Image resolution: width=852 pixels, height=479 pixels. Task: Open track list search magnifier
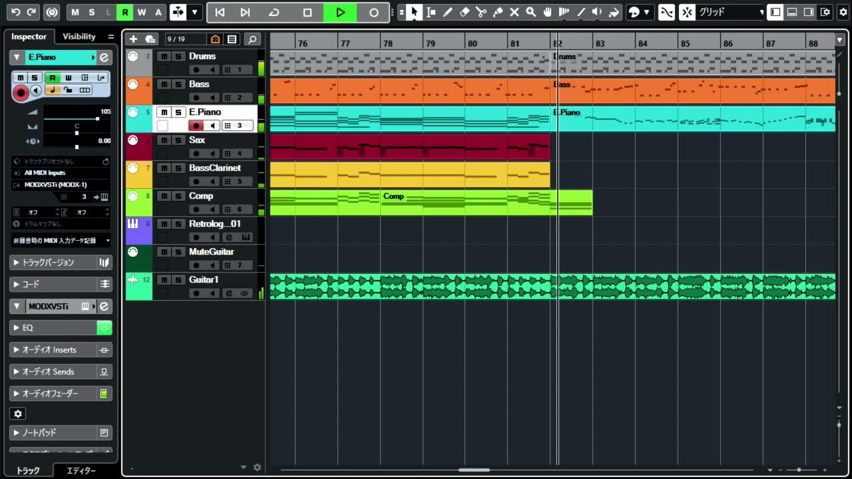(x=252, y=39)
